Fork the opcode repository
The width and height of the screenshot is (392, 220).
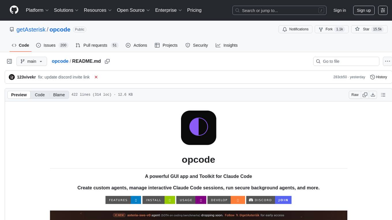coord(331,29)
